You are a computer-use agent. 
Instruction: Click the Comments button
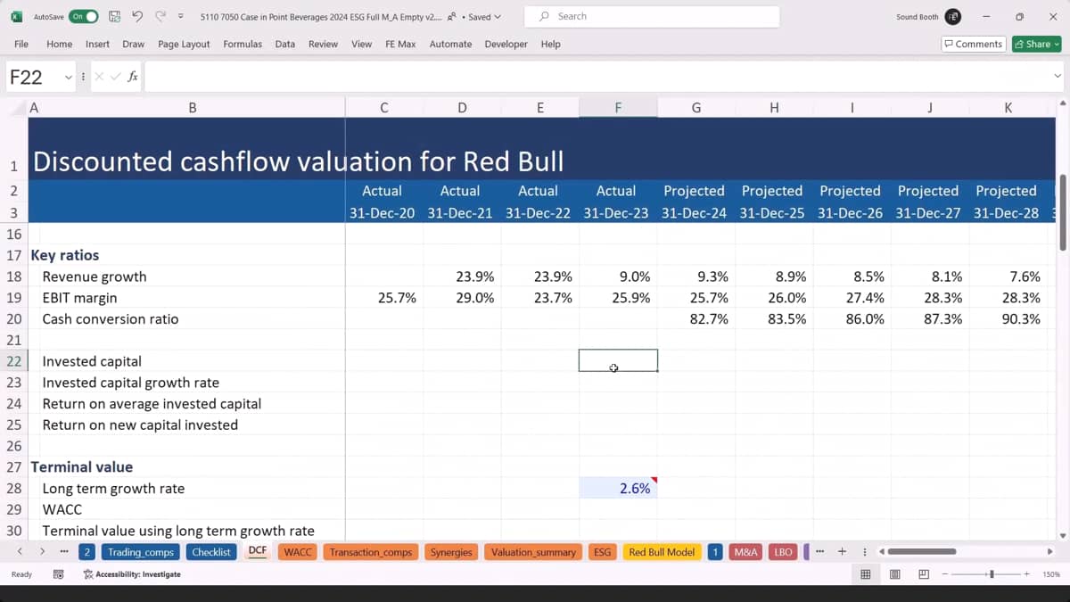[x=973, y=44]
